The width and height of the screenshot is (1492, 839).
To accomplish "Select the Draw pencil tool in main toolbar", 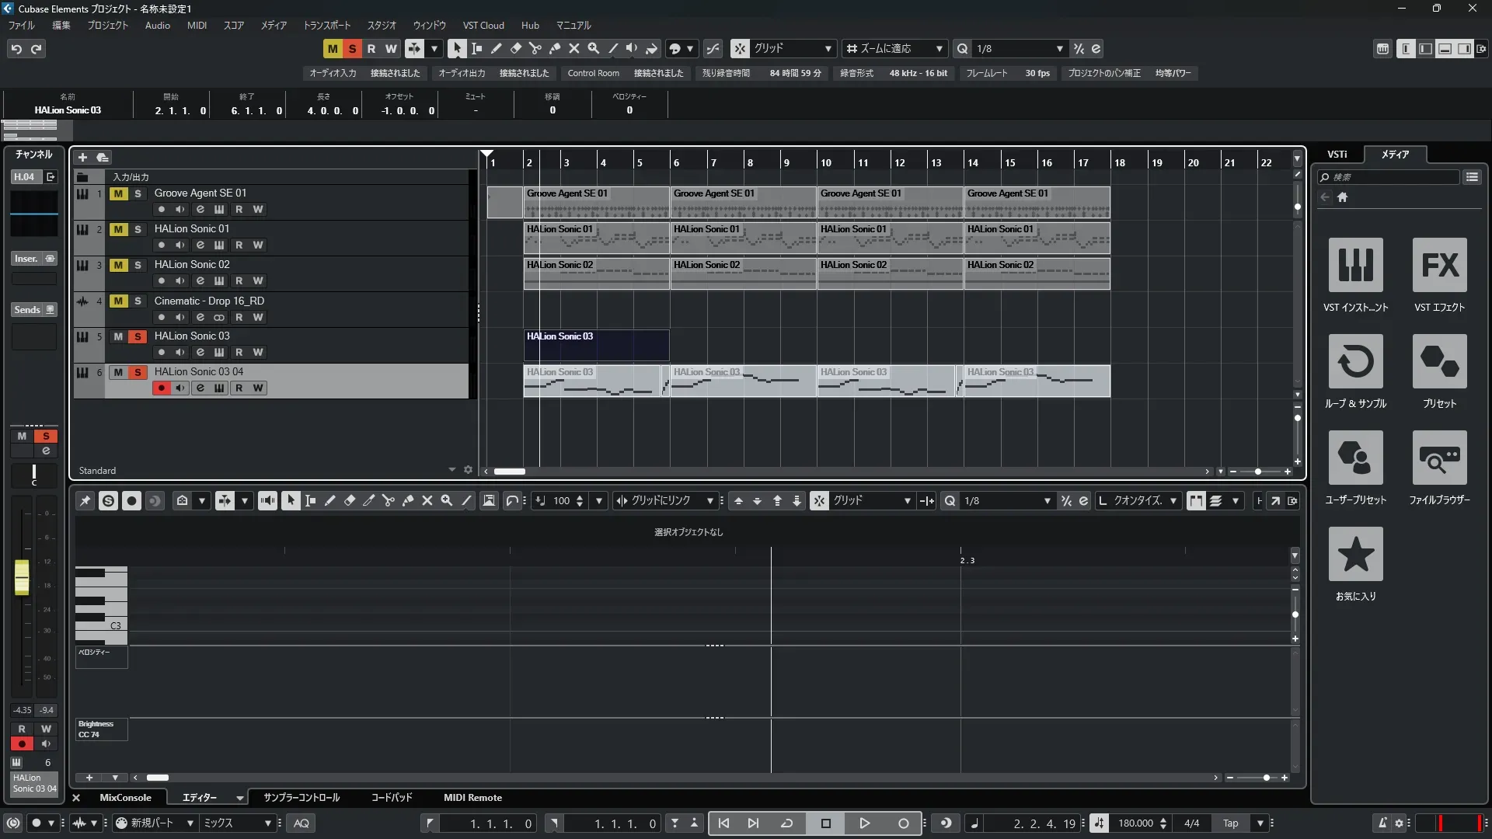I will coord(497,48).
